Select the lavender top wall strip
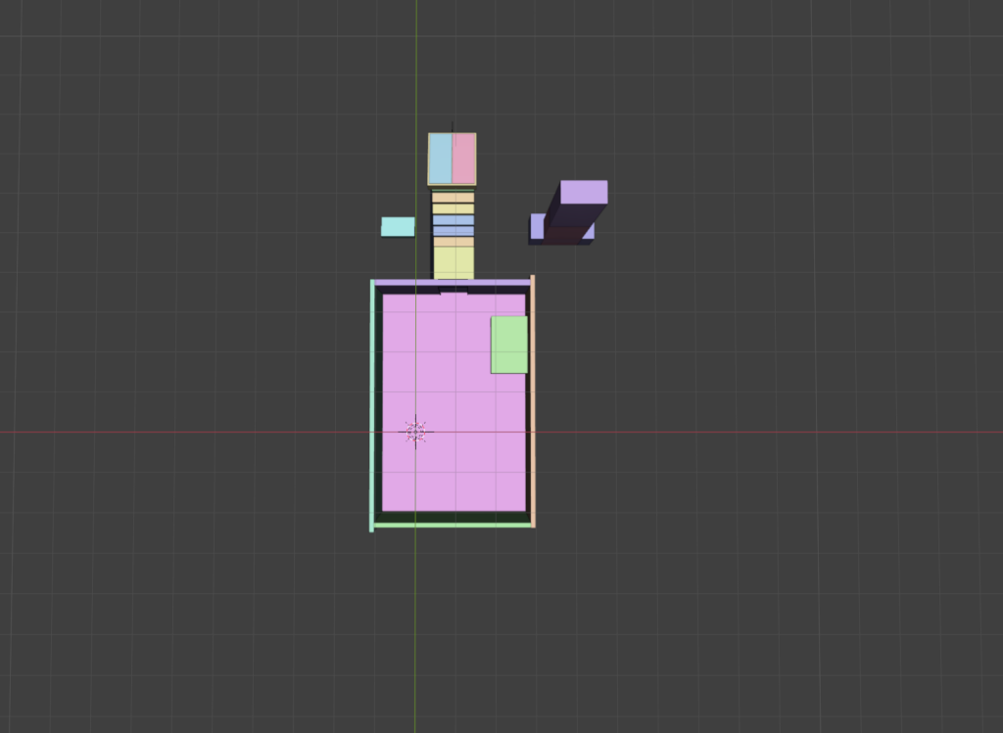The image size is (1003, 733). 453,283
